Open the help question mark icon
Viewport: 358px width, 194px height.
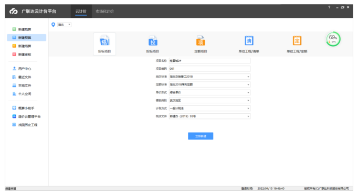click(329, 7)
